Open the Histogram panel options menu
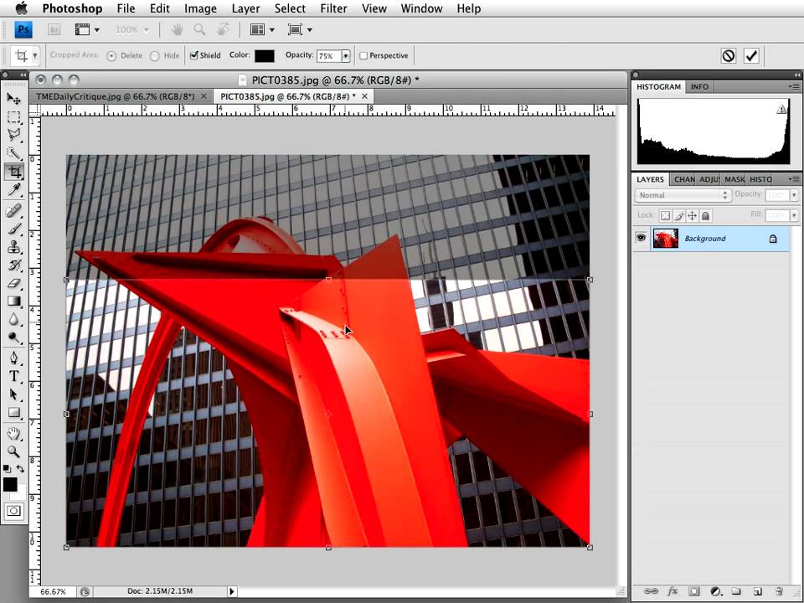This screenshot has height=603, width=804. point(794,86)
